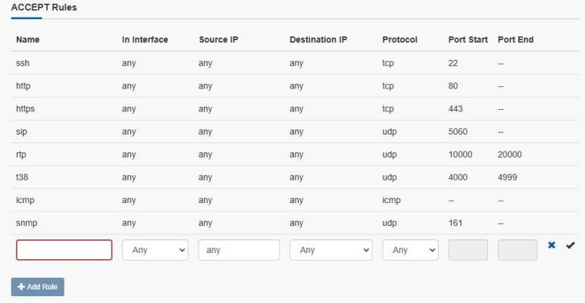
Task: Open the Protocol dropdown
Action: (411, 250)
